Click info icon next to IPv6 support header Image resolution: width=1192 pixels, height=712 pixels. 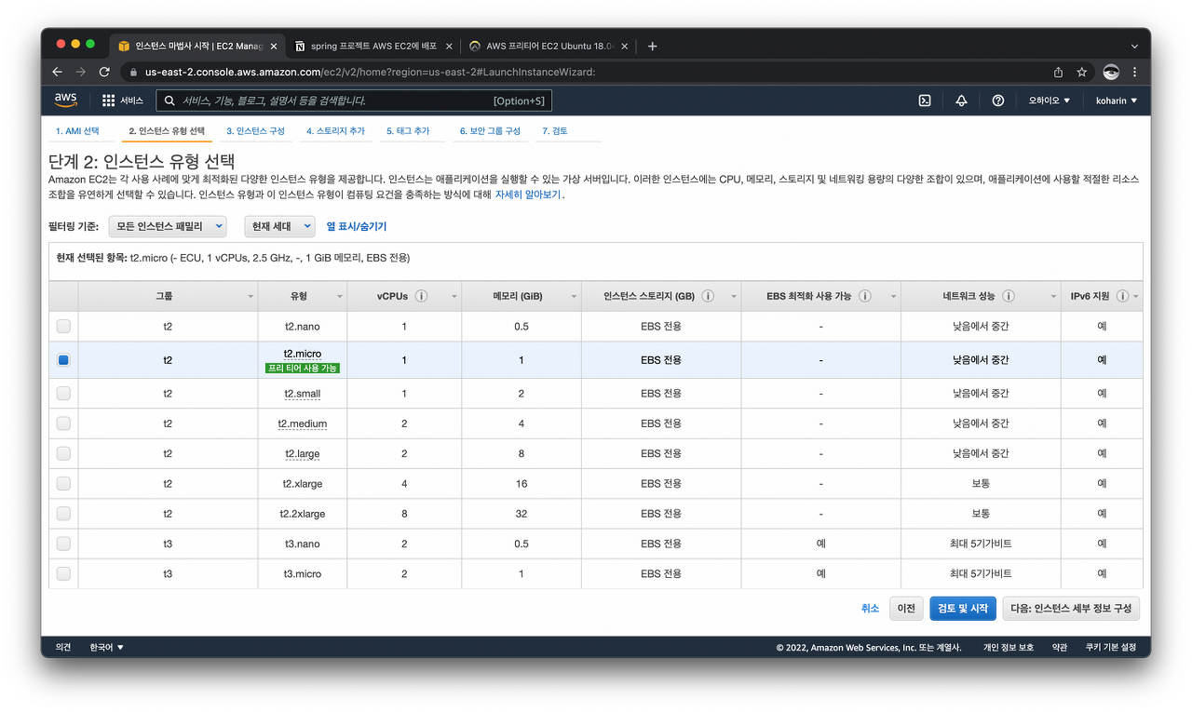coord(1122,296)
